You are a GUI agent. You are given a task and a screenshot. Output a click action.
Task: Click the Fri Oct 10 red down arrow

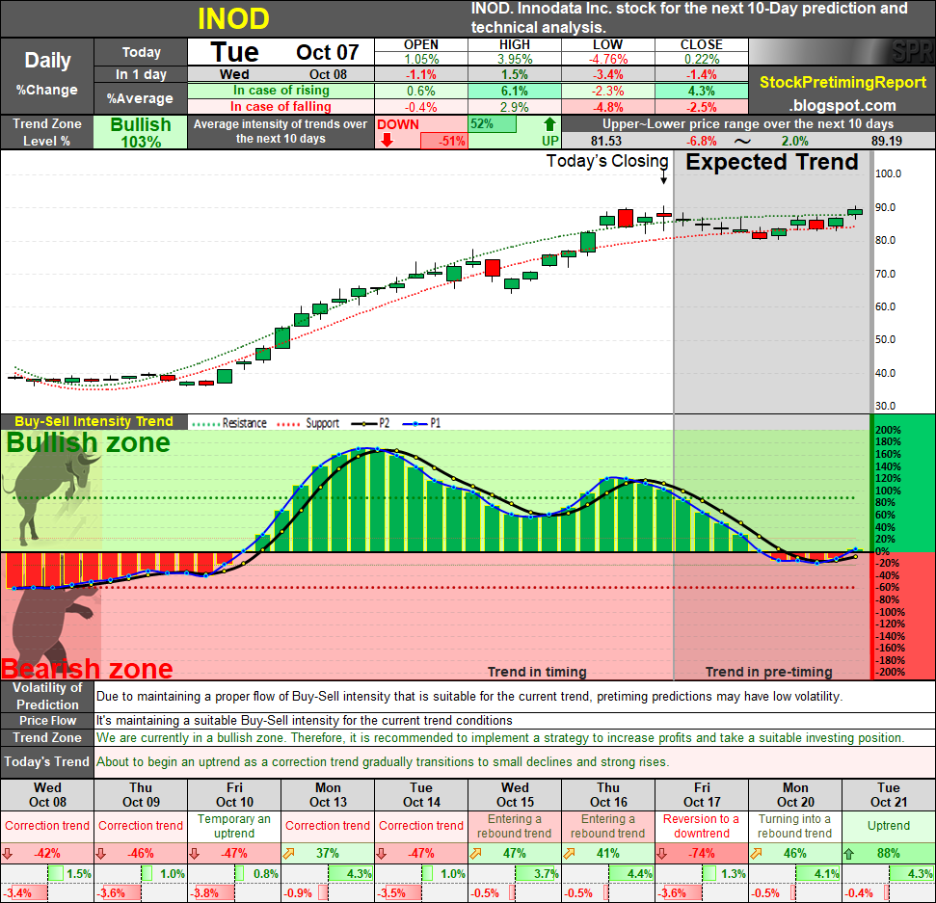tap(195, 854)
